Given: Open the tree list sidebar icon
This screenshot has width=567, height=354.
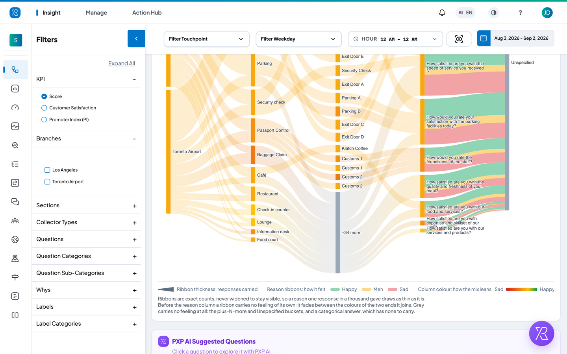Looking at the screenshot, I should click(x=15, y=164).
